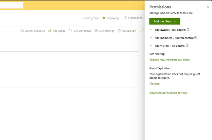Click the 5 members label
Screen dimensions: 212x140
[135, 18]
